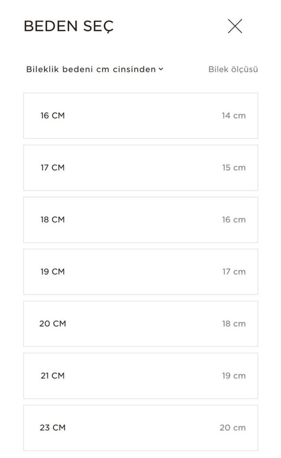
Task: Click the '17 cm' wrist measurement
Action: (233, 272)
